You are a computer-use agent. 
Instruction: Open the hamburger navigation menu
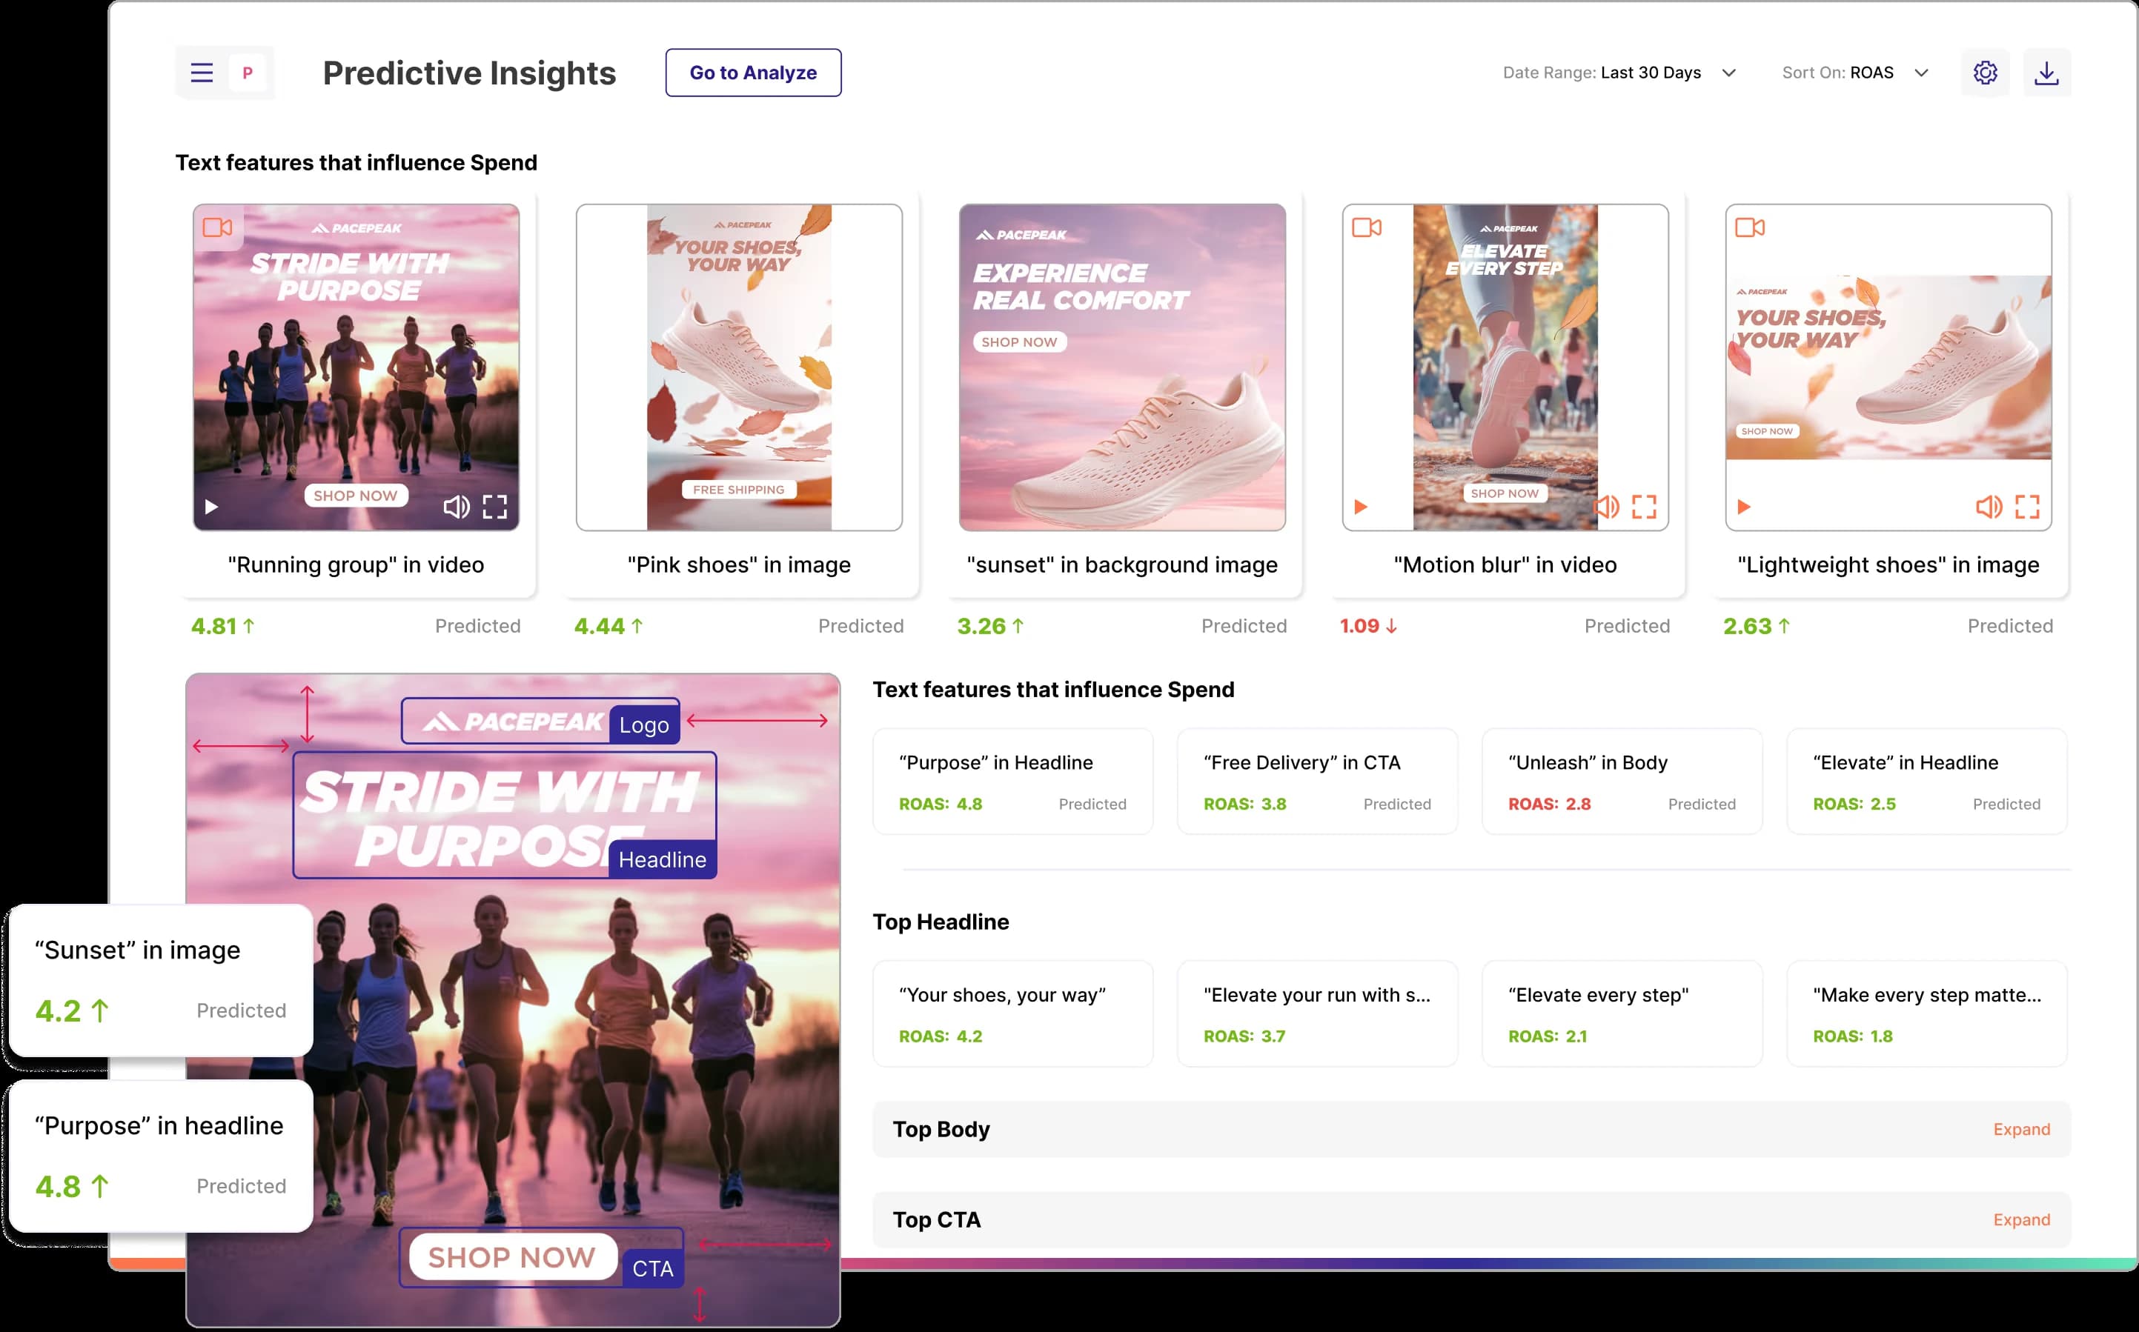pos(201,73)
